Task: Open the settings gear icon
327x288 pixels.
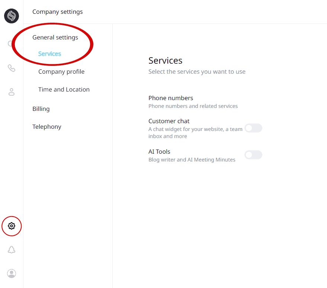Action: coord(12,226)
